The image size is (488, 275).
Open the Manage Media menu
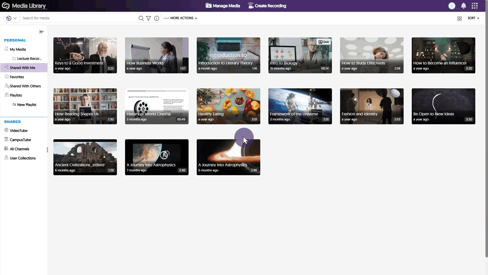223,6
